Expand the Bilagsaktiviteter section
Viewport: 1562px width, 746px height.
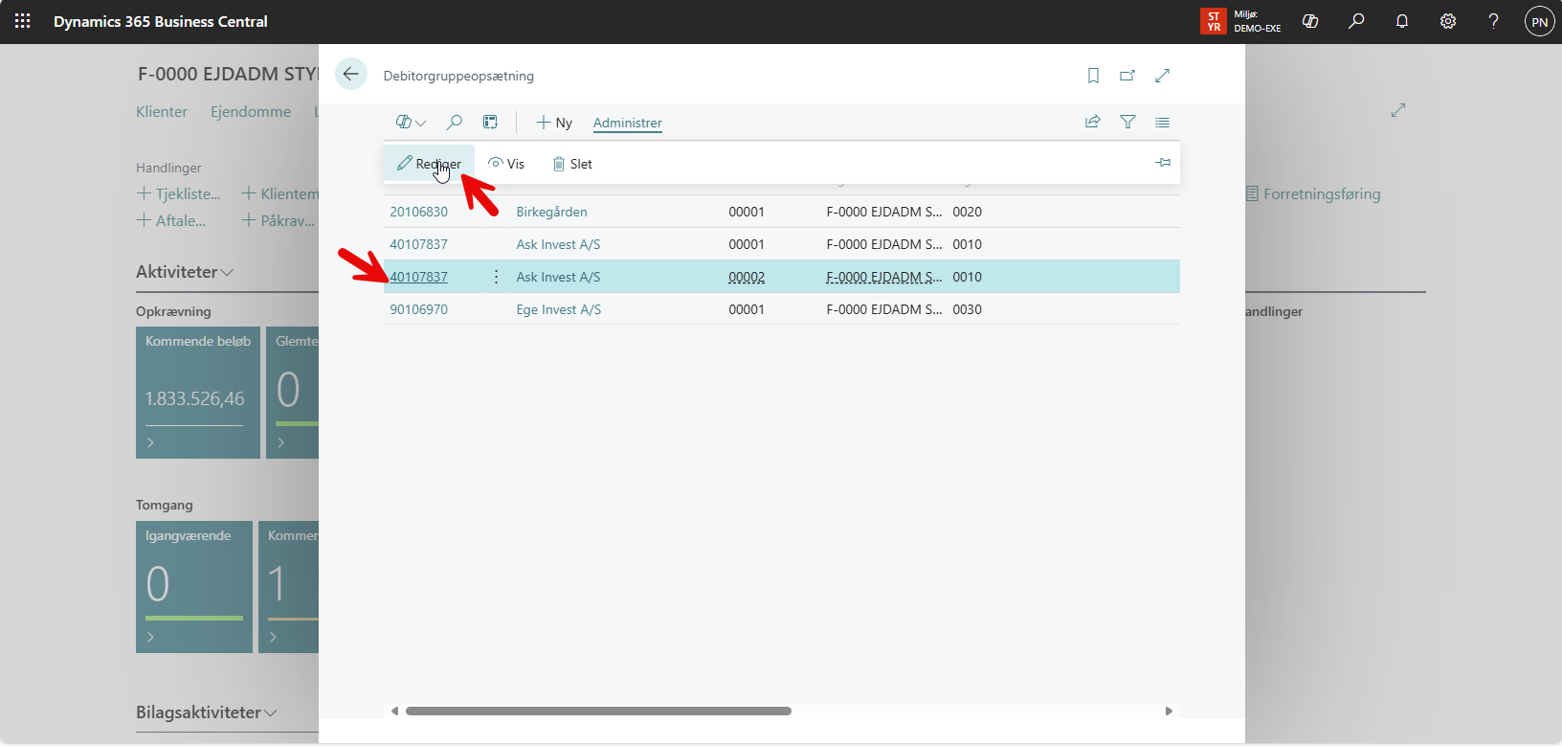click(207, 712)
